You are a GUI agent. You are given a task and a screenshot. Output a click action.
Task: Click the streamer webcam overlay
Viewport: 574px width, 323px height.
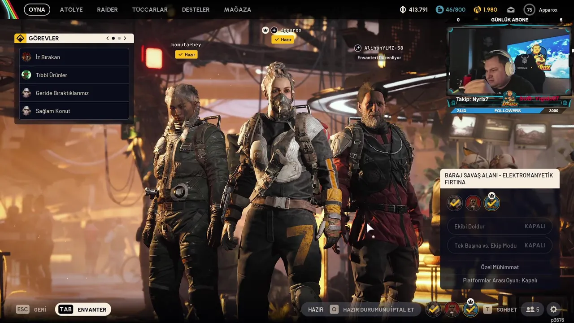pyautogui.click(x=509, y=62)
